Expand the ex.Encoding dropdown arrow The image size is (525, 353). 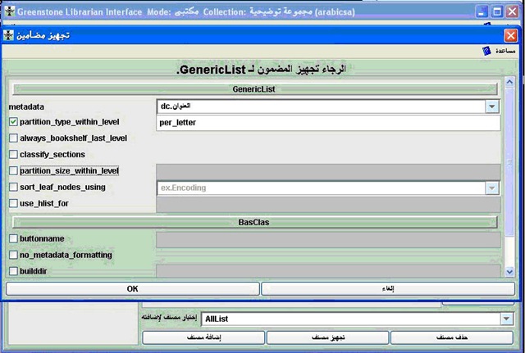pos(492,188)
